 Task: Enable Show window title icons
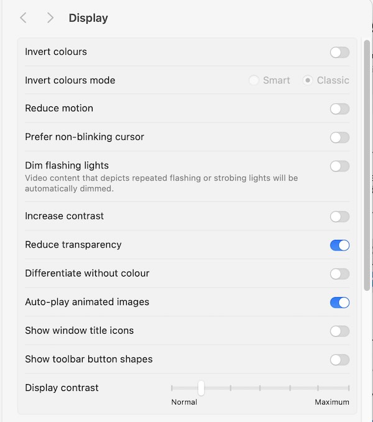pos(339,331)
